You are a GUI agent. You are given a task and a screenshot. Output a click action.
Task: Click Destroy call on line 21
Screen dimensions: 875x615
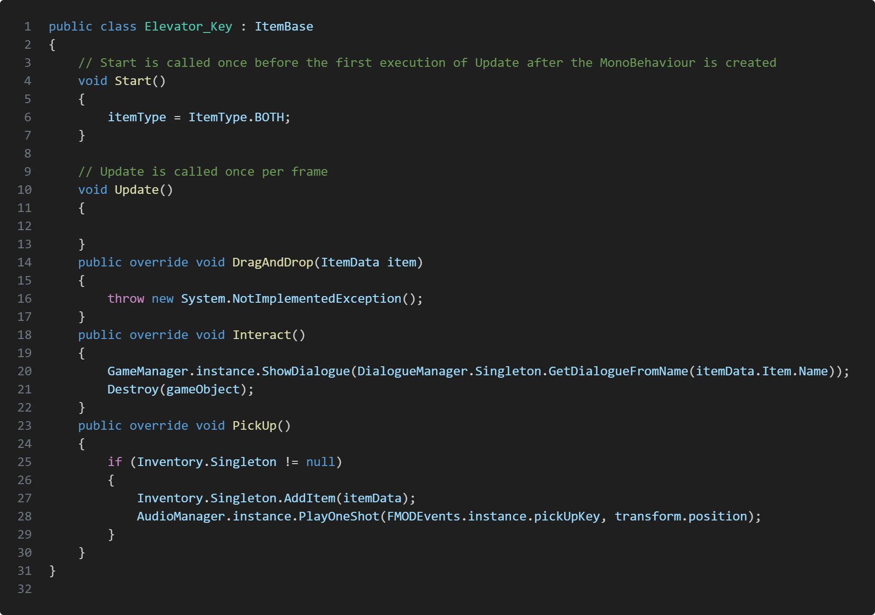tap(133, 390)
